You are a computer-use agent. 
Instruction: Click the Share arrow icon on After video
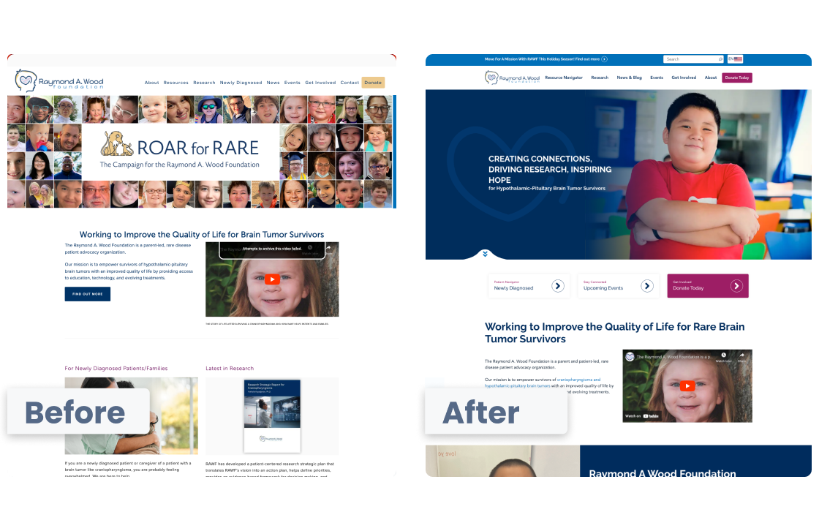[741, 355]
